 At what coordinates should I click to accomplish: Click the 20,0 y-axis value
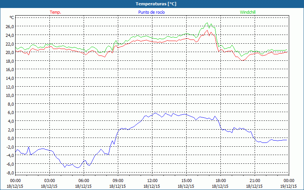(10, 52)
